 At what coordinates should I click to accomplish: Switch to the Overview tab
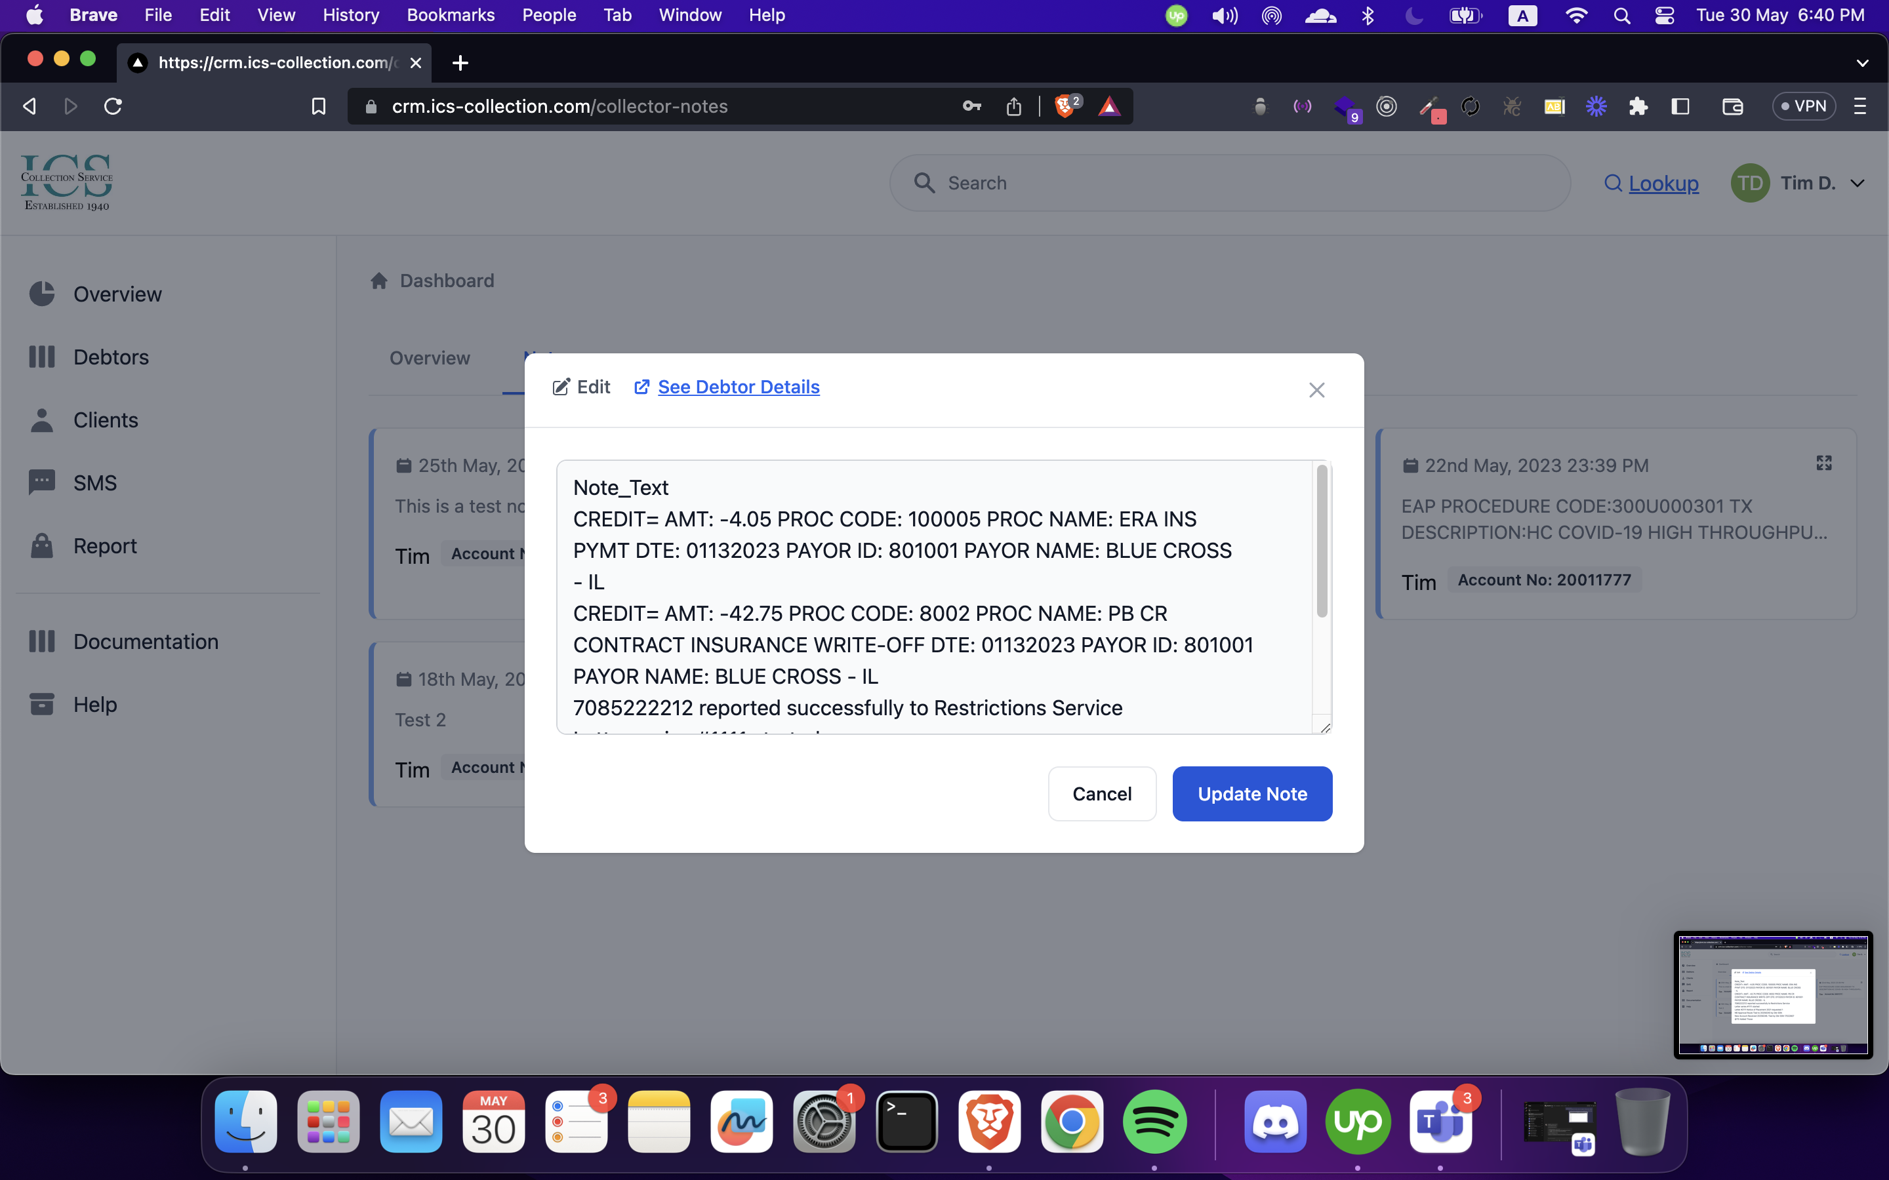pos(430,358)
